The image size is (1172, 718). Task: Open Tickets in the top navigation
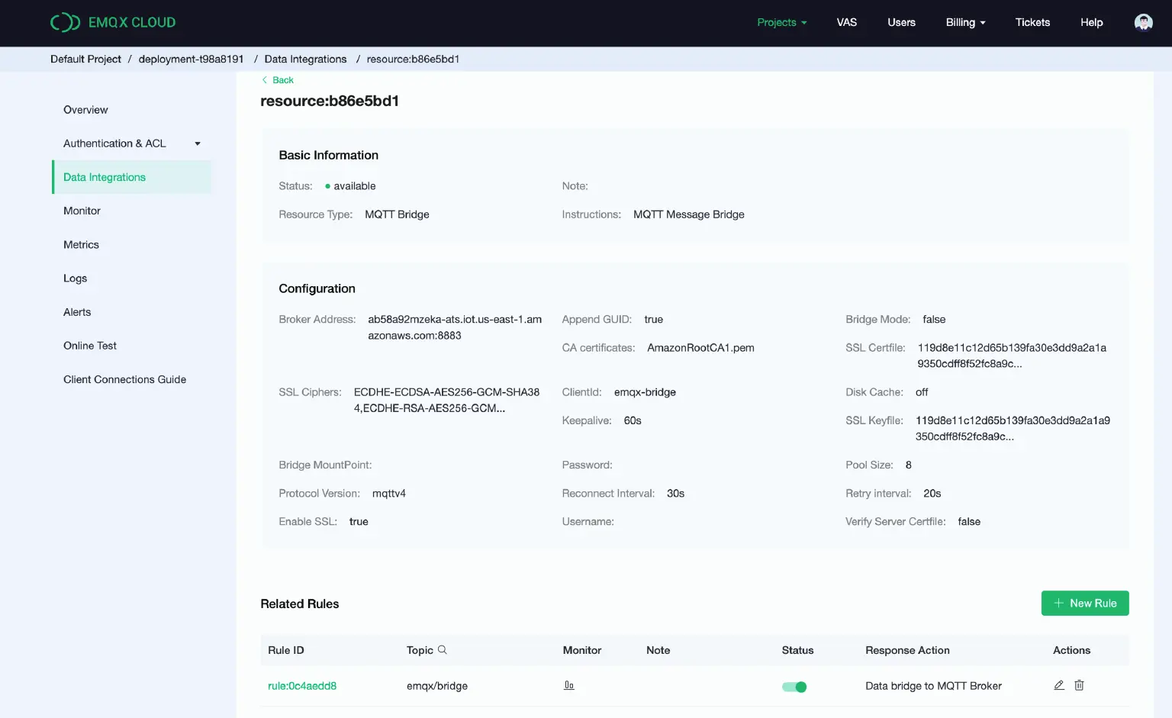(x=1032, y=23)
